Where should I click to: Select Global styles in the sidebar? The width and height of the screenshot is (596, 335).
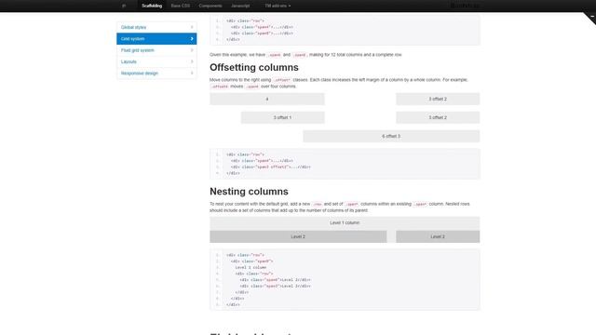[156, 27]
